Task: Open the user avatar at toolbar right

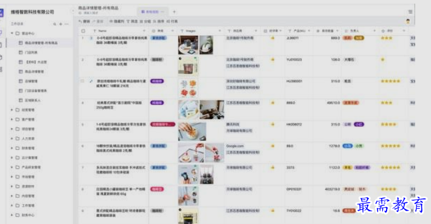Action: pyautogui.click(x=408, y=21)
